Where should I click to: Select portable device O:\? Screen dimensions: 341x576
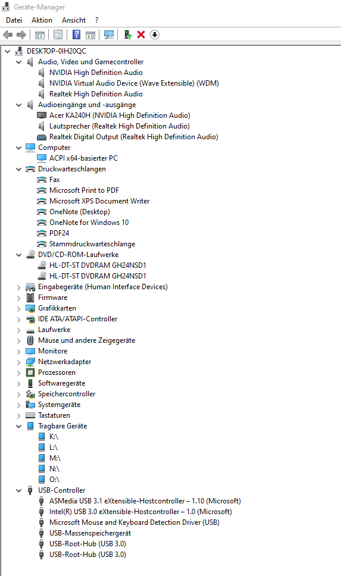54,480
